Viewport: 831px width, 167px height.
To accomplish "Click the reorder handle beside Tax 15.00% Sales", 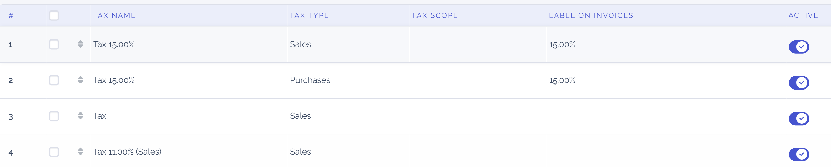I will (x=80, y=44).
